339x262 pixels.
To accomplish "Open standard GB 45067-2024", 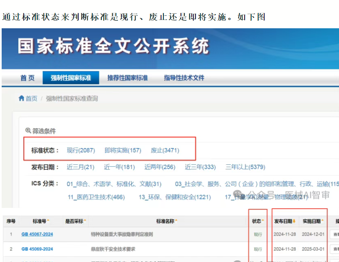I will (37, 234).
